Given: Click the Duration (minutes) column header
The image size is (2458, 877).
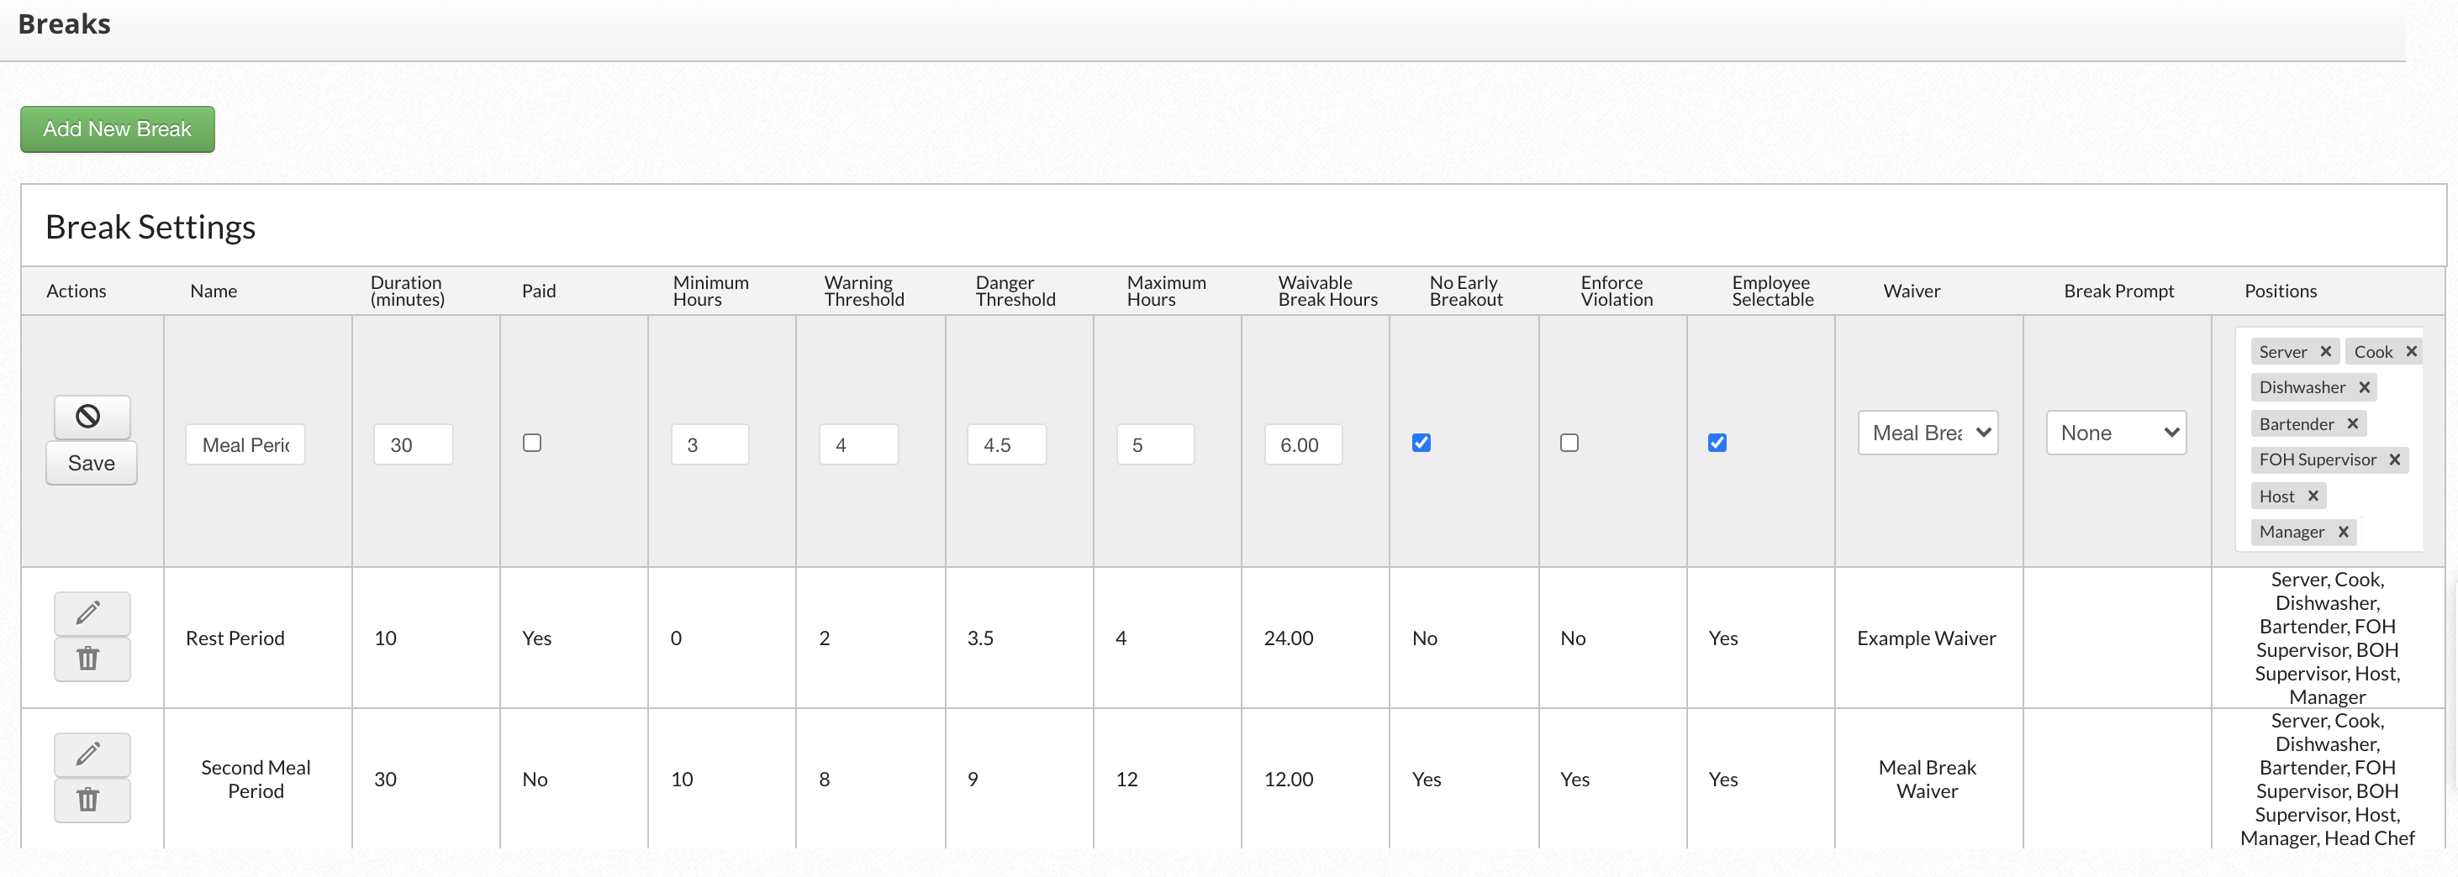Looking at the screenshot, I should click(x=408, y=291).
